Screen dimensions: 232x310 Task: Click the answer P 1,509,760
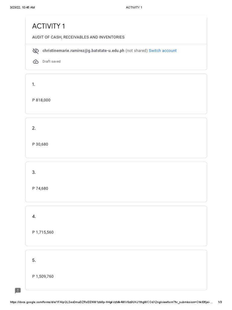point(43,276)
